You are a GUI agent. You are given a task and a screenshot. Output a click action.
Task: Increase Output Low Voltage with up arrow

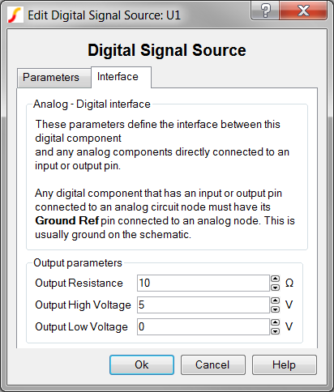click(x=275, y=322)
